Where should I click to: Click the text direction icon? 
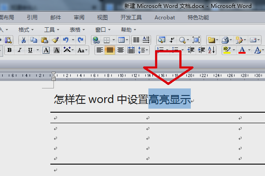[x=146, y=40]
